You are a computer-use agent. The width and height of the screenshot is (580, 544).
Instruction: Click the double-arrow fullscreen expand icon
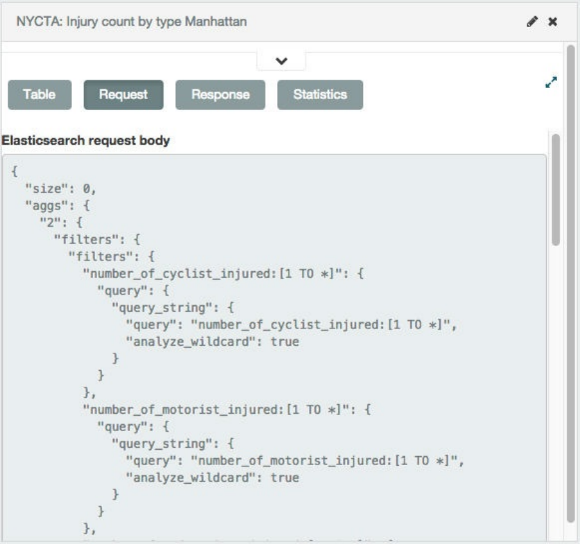[x=551, y=82]
